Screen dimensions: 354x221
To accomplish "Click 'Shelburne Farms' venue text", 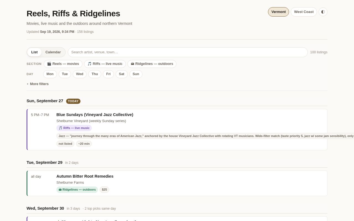I will pos(70,183).
